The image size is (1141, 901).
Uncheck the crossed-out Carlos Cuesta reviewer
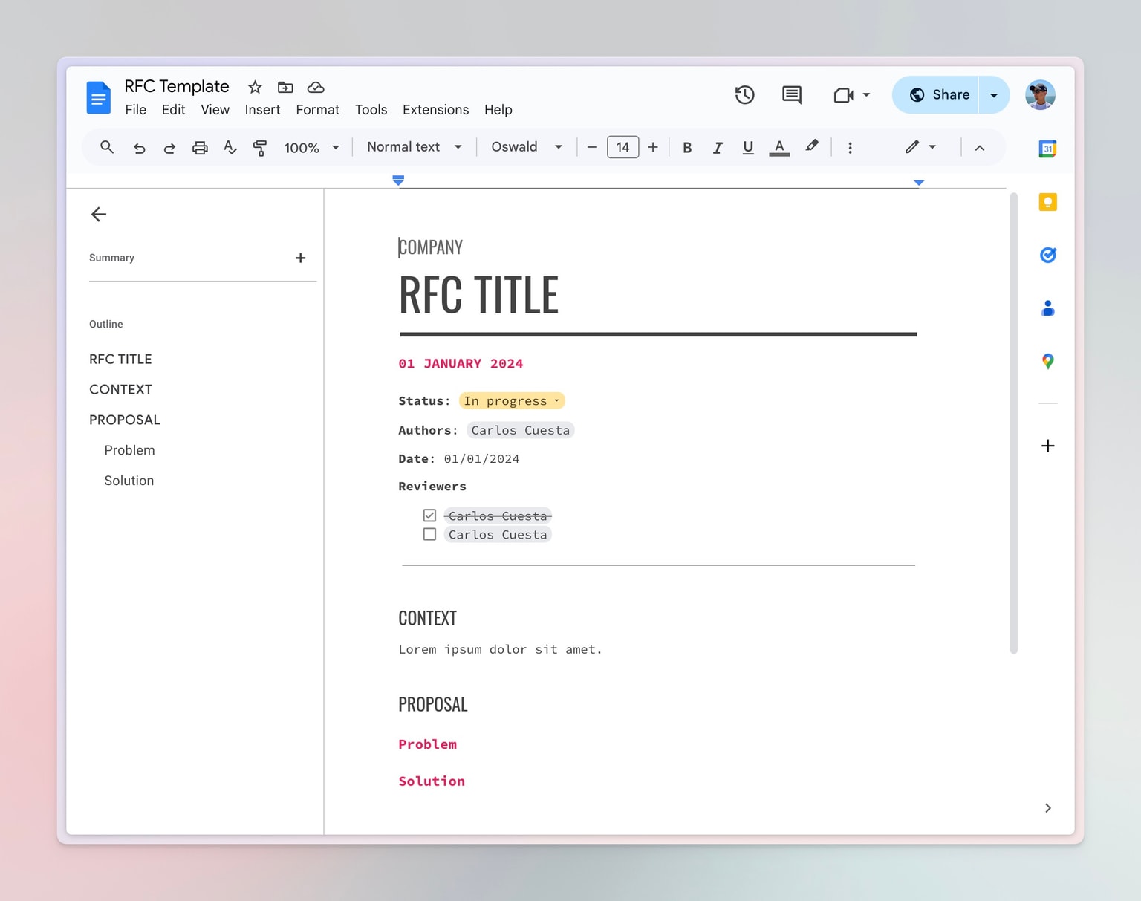(x=429, y=515)
